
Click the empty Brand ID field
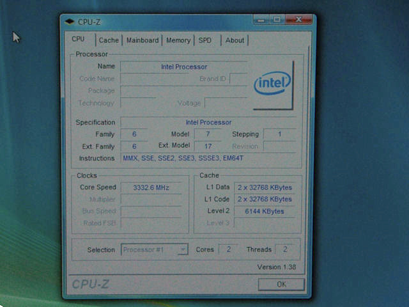point(238,78)
